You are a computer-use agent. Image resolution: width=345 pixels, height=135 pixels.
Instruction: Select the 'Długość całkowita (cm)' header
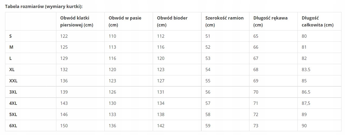pyautogui.click(x=317, y=21)
